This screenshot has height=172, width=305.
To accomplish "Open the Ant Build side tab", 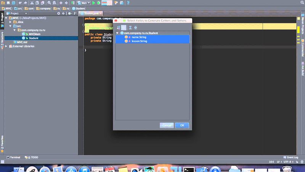I will [x=303, y=69].
